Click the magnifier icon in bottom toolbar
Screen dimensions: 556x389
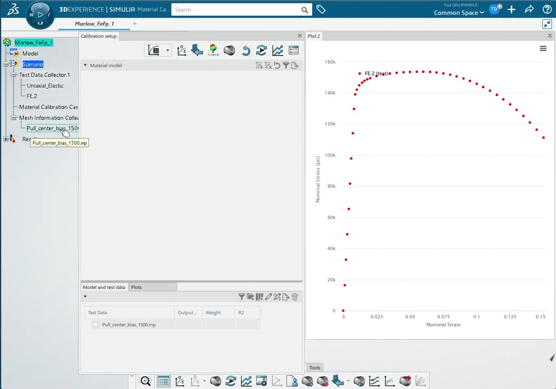[145, 381]
